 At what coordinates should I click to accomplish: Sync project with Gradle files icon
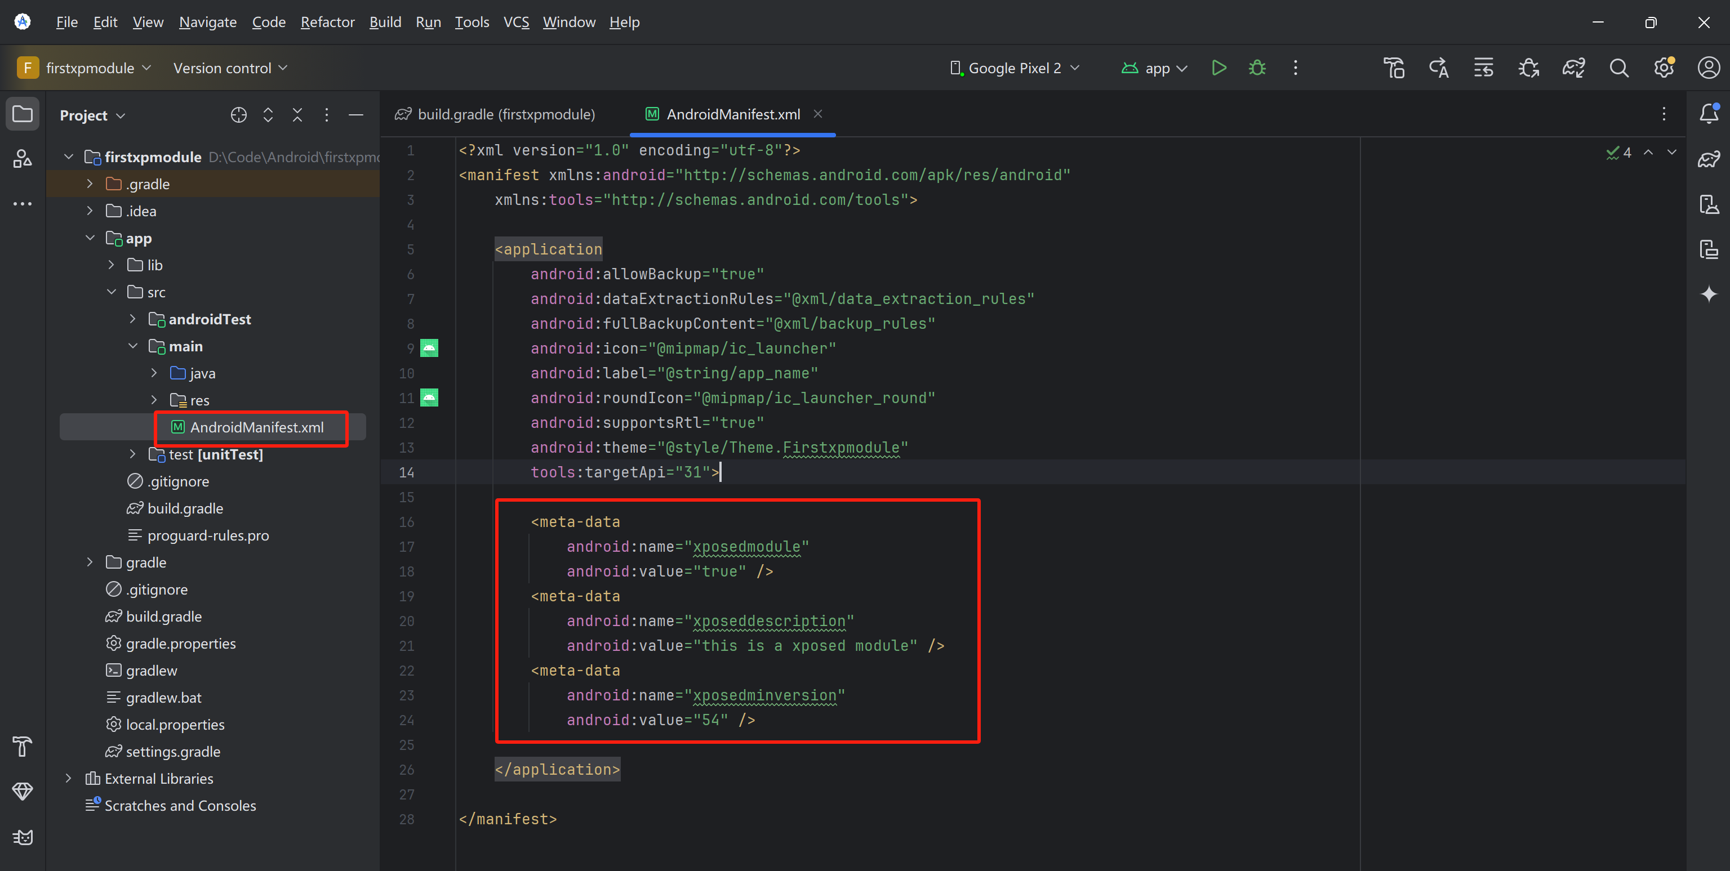pos(1573,68)
